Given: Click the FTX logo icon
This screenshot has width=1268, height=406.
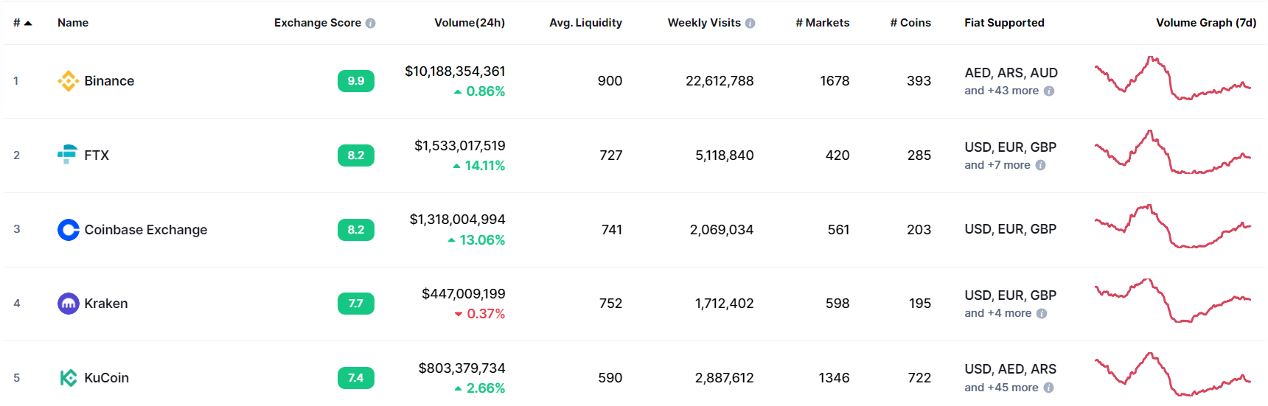Looking at the screenshot, I should click(67, 155).
